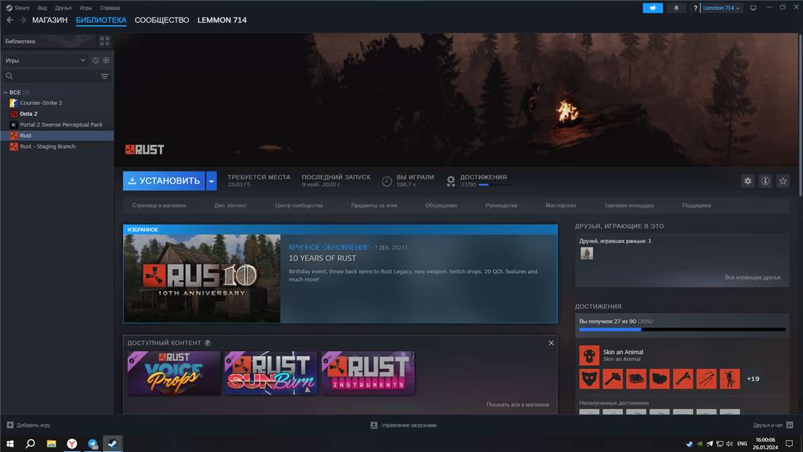Viewport: 803px width, 452px height.
Task: Open the notifications bell icon
Action: pos(676,7)
